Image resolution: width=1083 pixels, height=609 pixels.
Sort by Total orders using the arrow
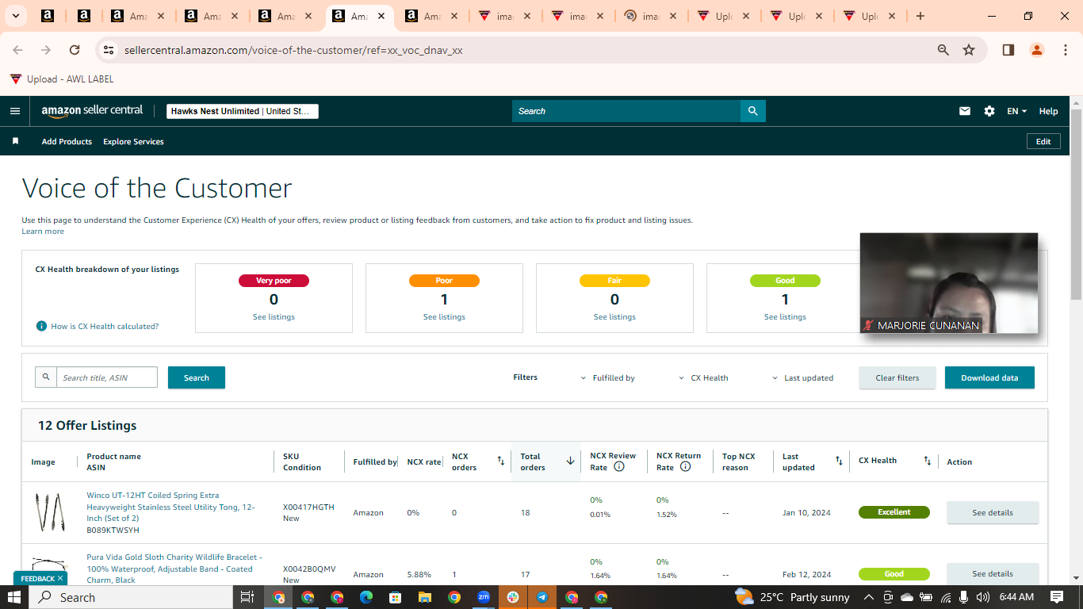pos(570,461)
